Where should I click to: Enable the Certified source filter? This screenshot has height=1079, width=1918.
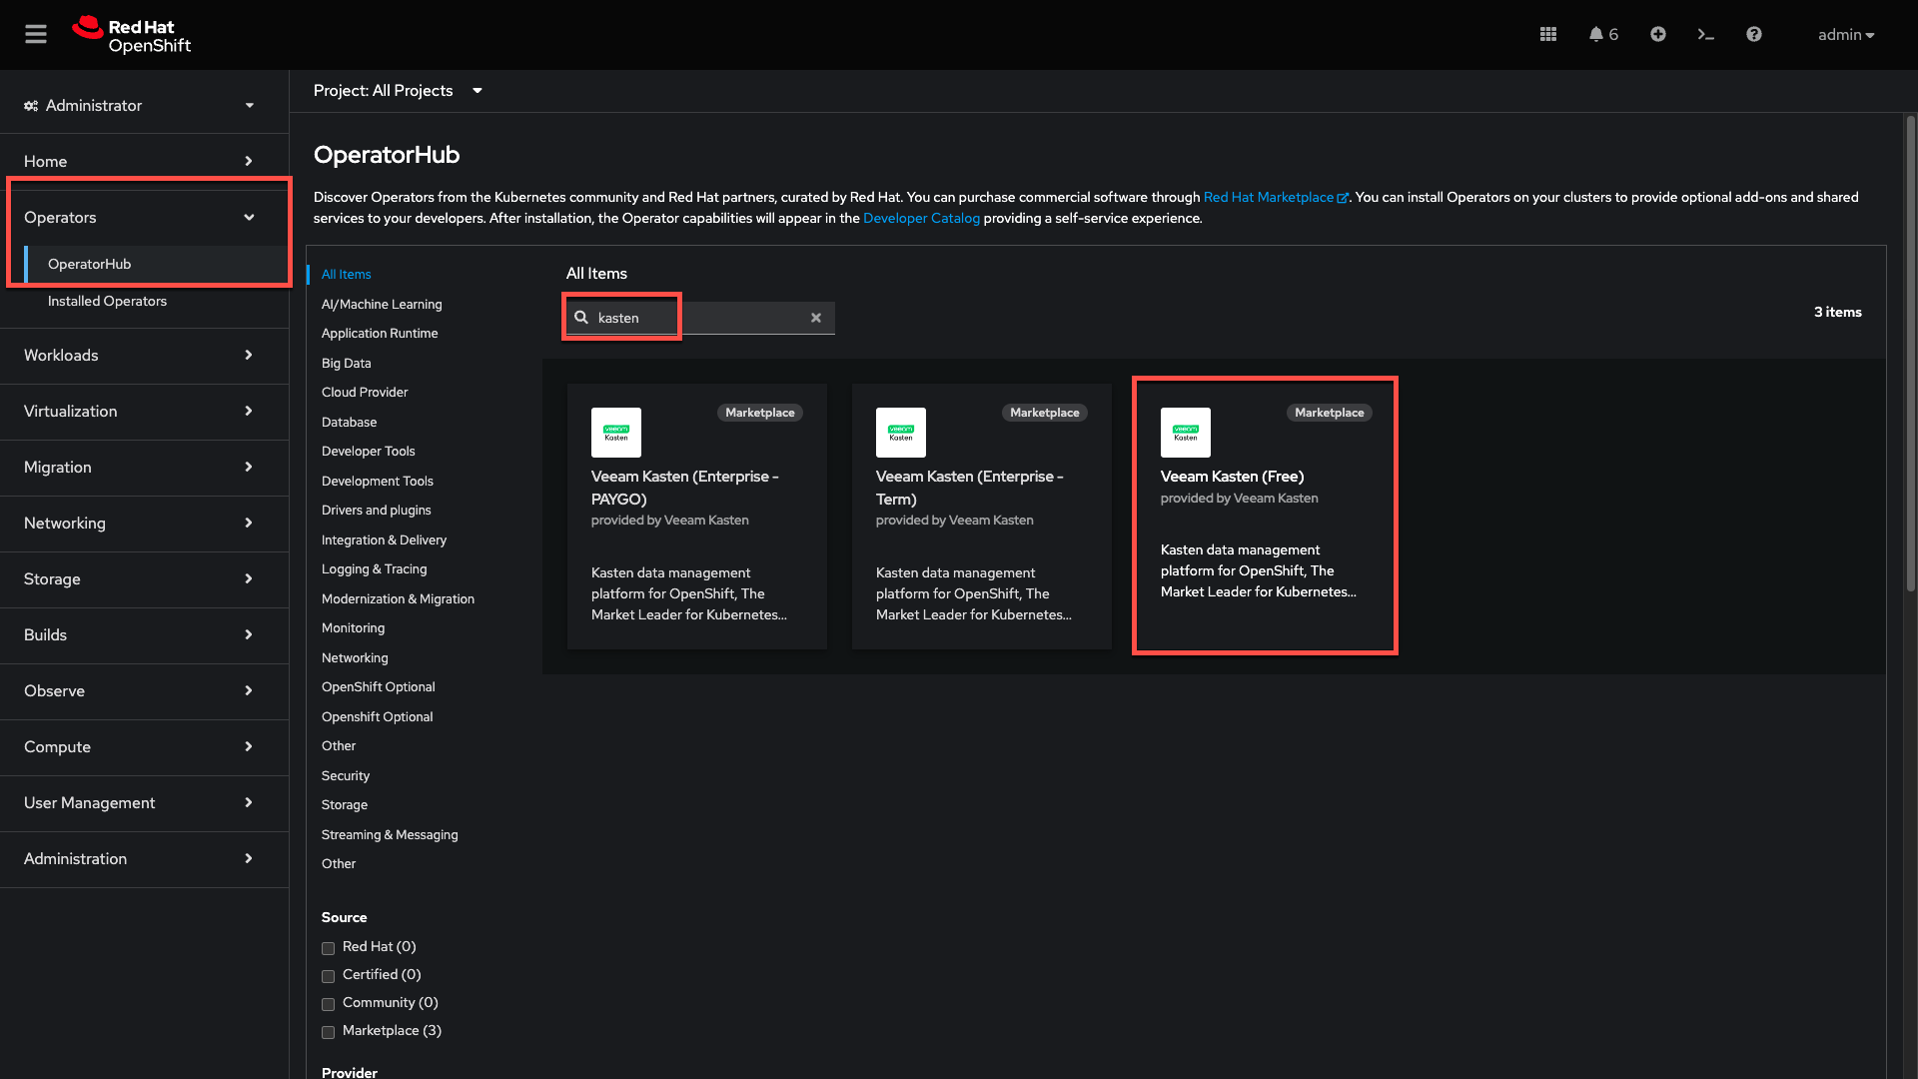(x=328, y=976)
